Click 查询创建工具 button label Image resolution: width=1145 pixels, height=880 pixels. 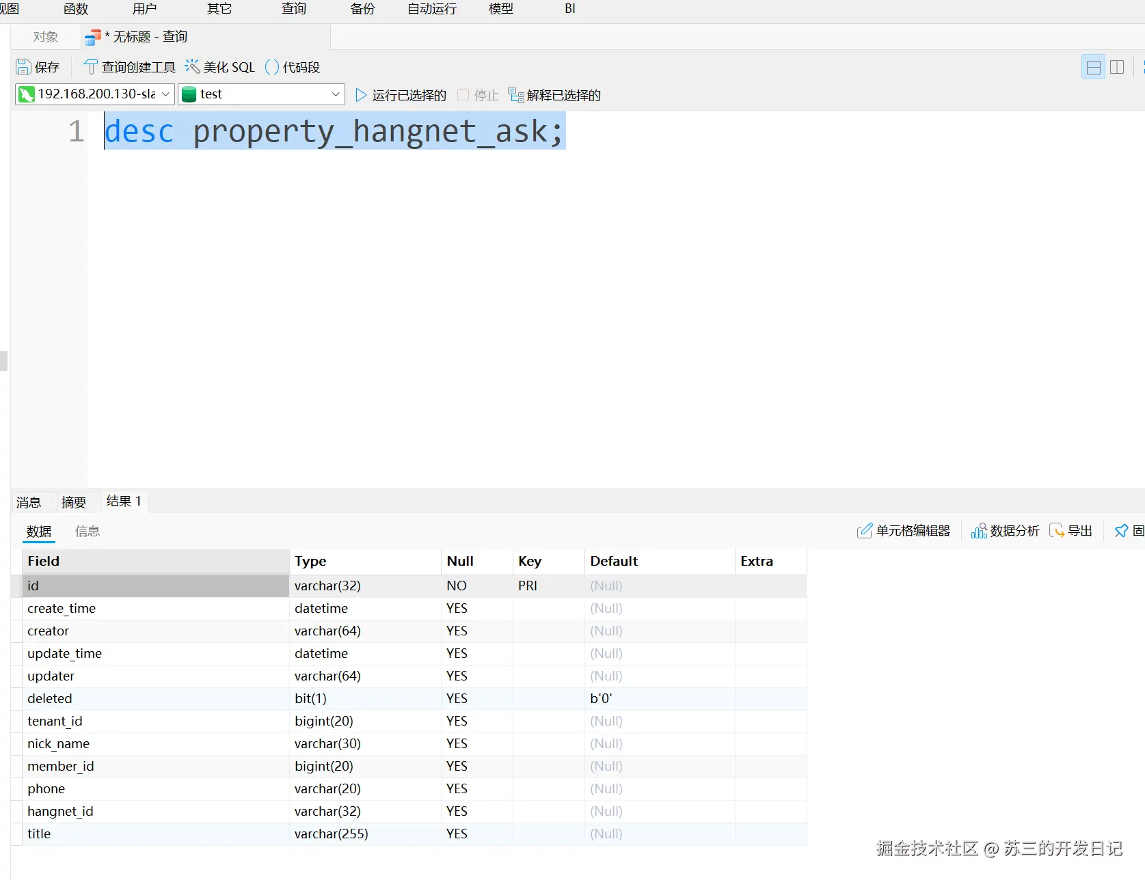tap(139, 67)
